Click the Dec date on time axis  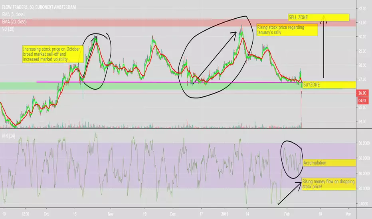tap(173, 214)
